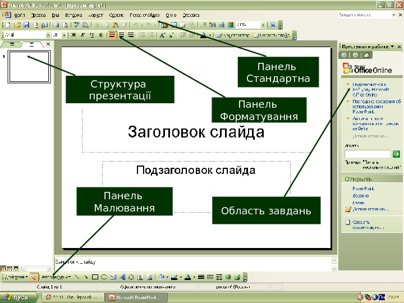Open Dash Style options in Drawing toolbar

coord(210,277)
